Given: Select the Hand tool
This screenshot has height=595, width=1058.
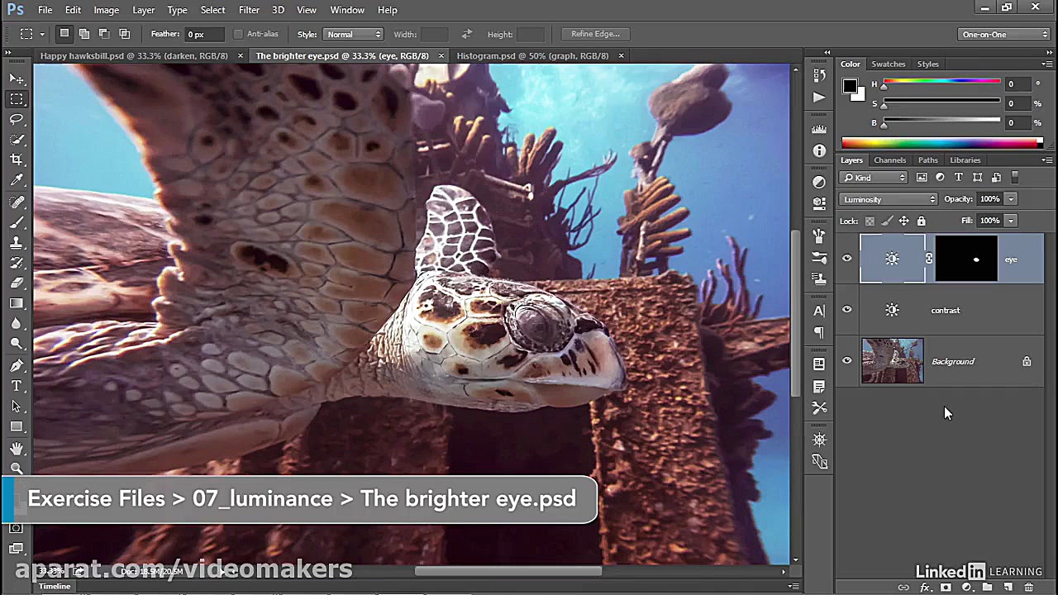Looking at the screenshot, I should point(17,448).
